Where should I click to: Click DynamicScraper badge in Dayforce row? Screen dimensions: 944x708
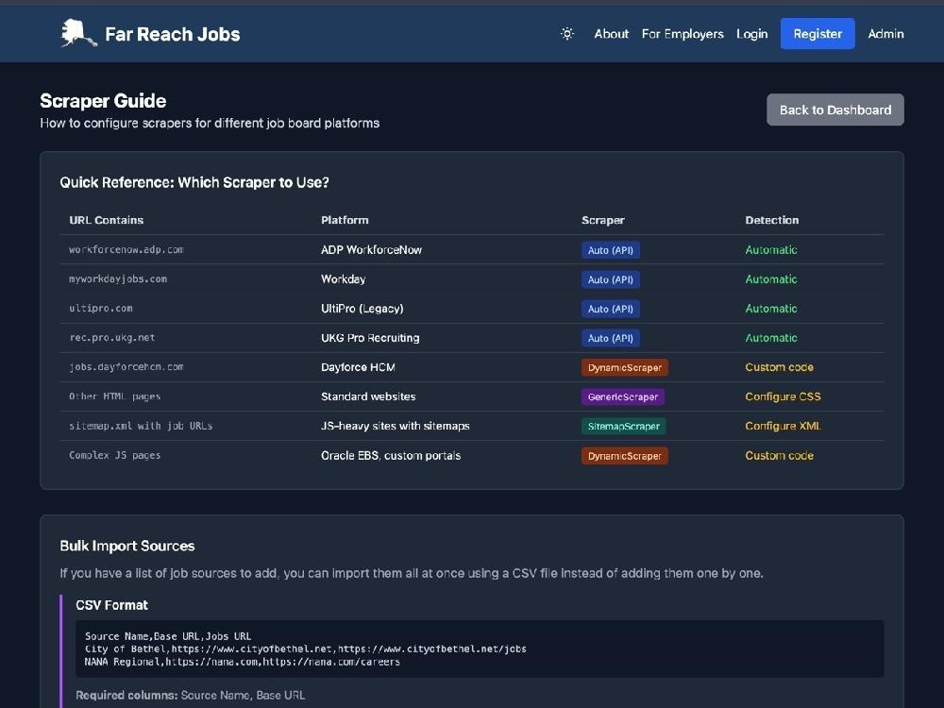(624, 368)
